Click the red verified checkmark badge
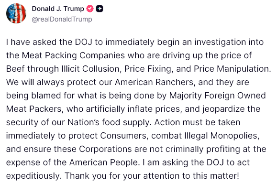 (x=90, y=9)
